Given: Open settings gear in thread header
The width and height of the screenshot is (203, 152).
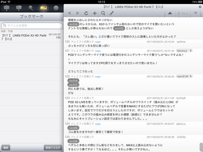Looking at the screenshot, I should pyautogui.click(x=200, y=7).
